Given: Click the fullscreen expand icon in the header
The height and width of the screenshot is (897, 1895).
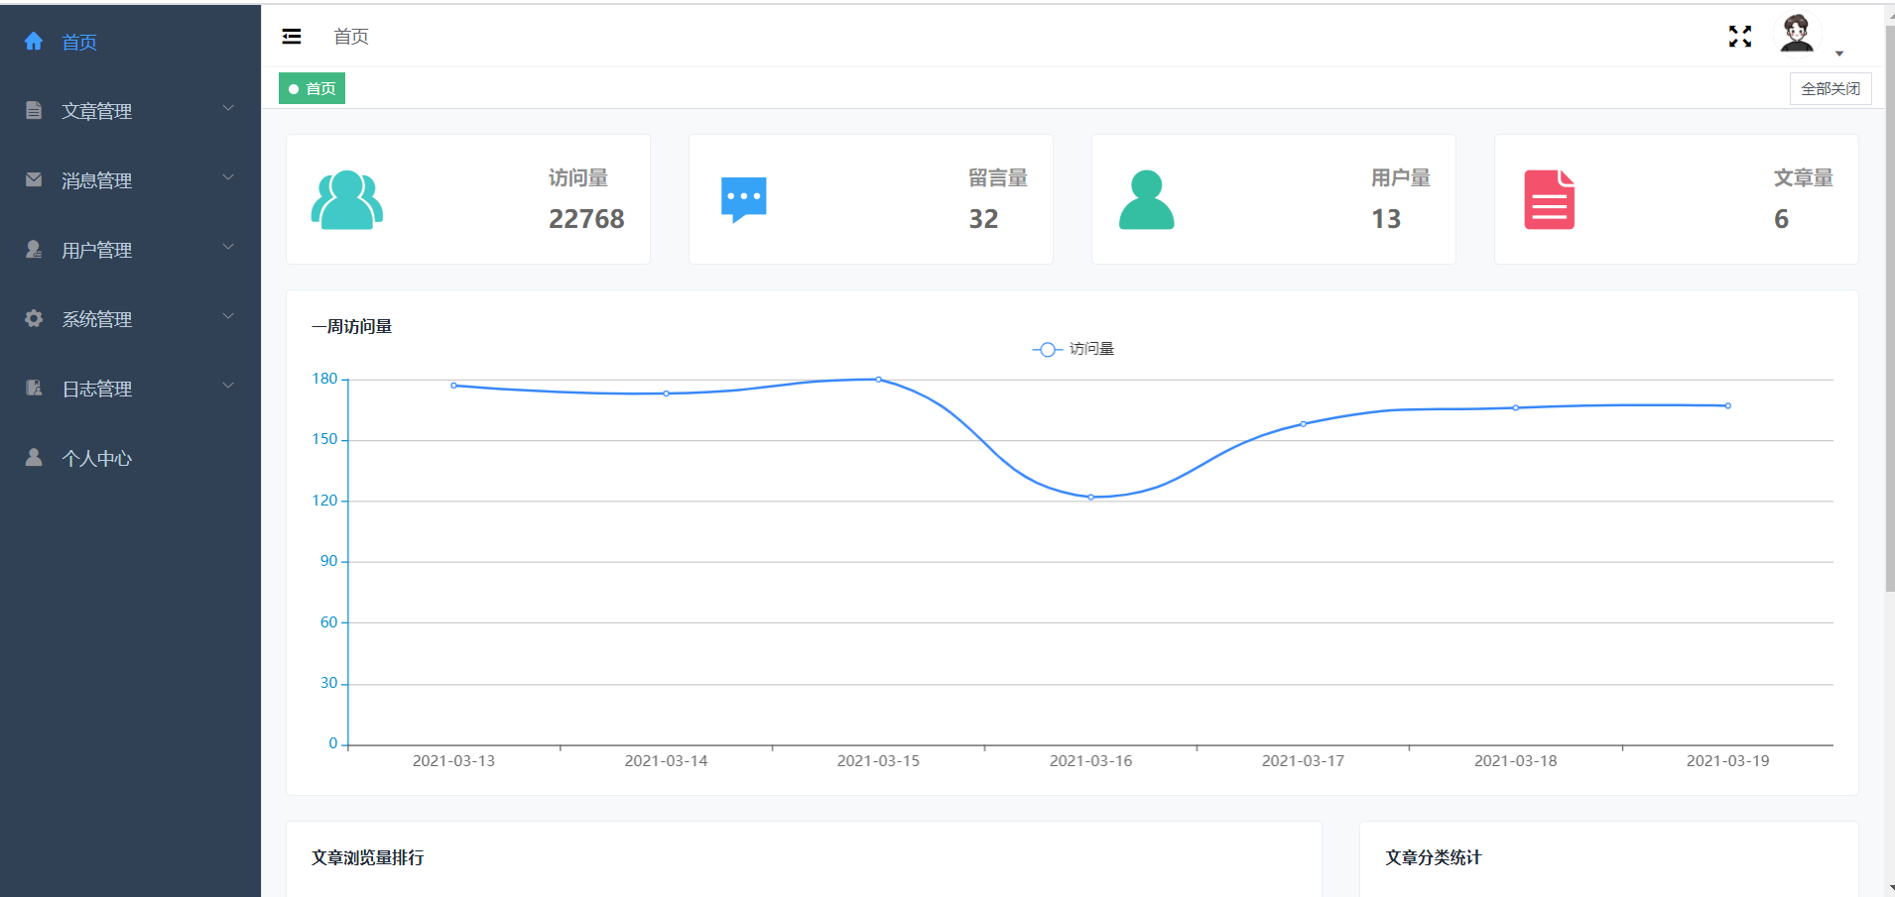Looking at the screenshot, I should pos(1739,36).
